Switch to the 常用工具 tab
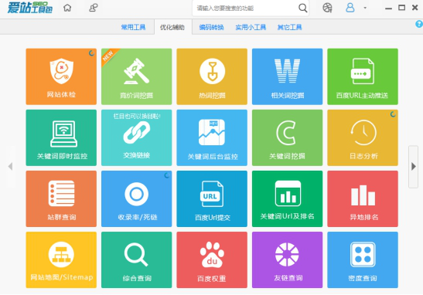Screen dimensions: 423x295 pos(133,27)
